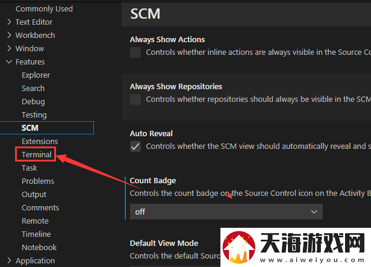Select Commonly Used settings
Image resolution: width=371 pixels, height=267 pixels.
[44, 9]
